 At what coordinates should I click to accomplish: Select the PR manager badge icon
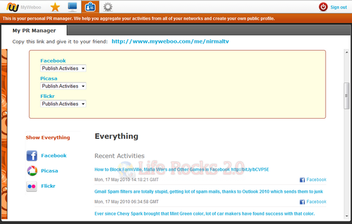90,7
